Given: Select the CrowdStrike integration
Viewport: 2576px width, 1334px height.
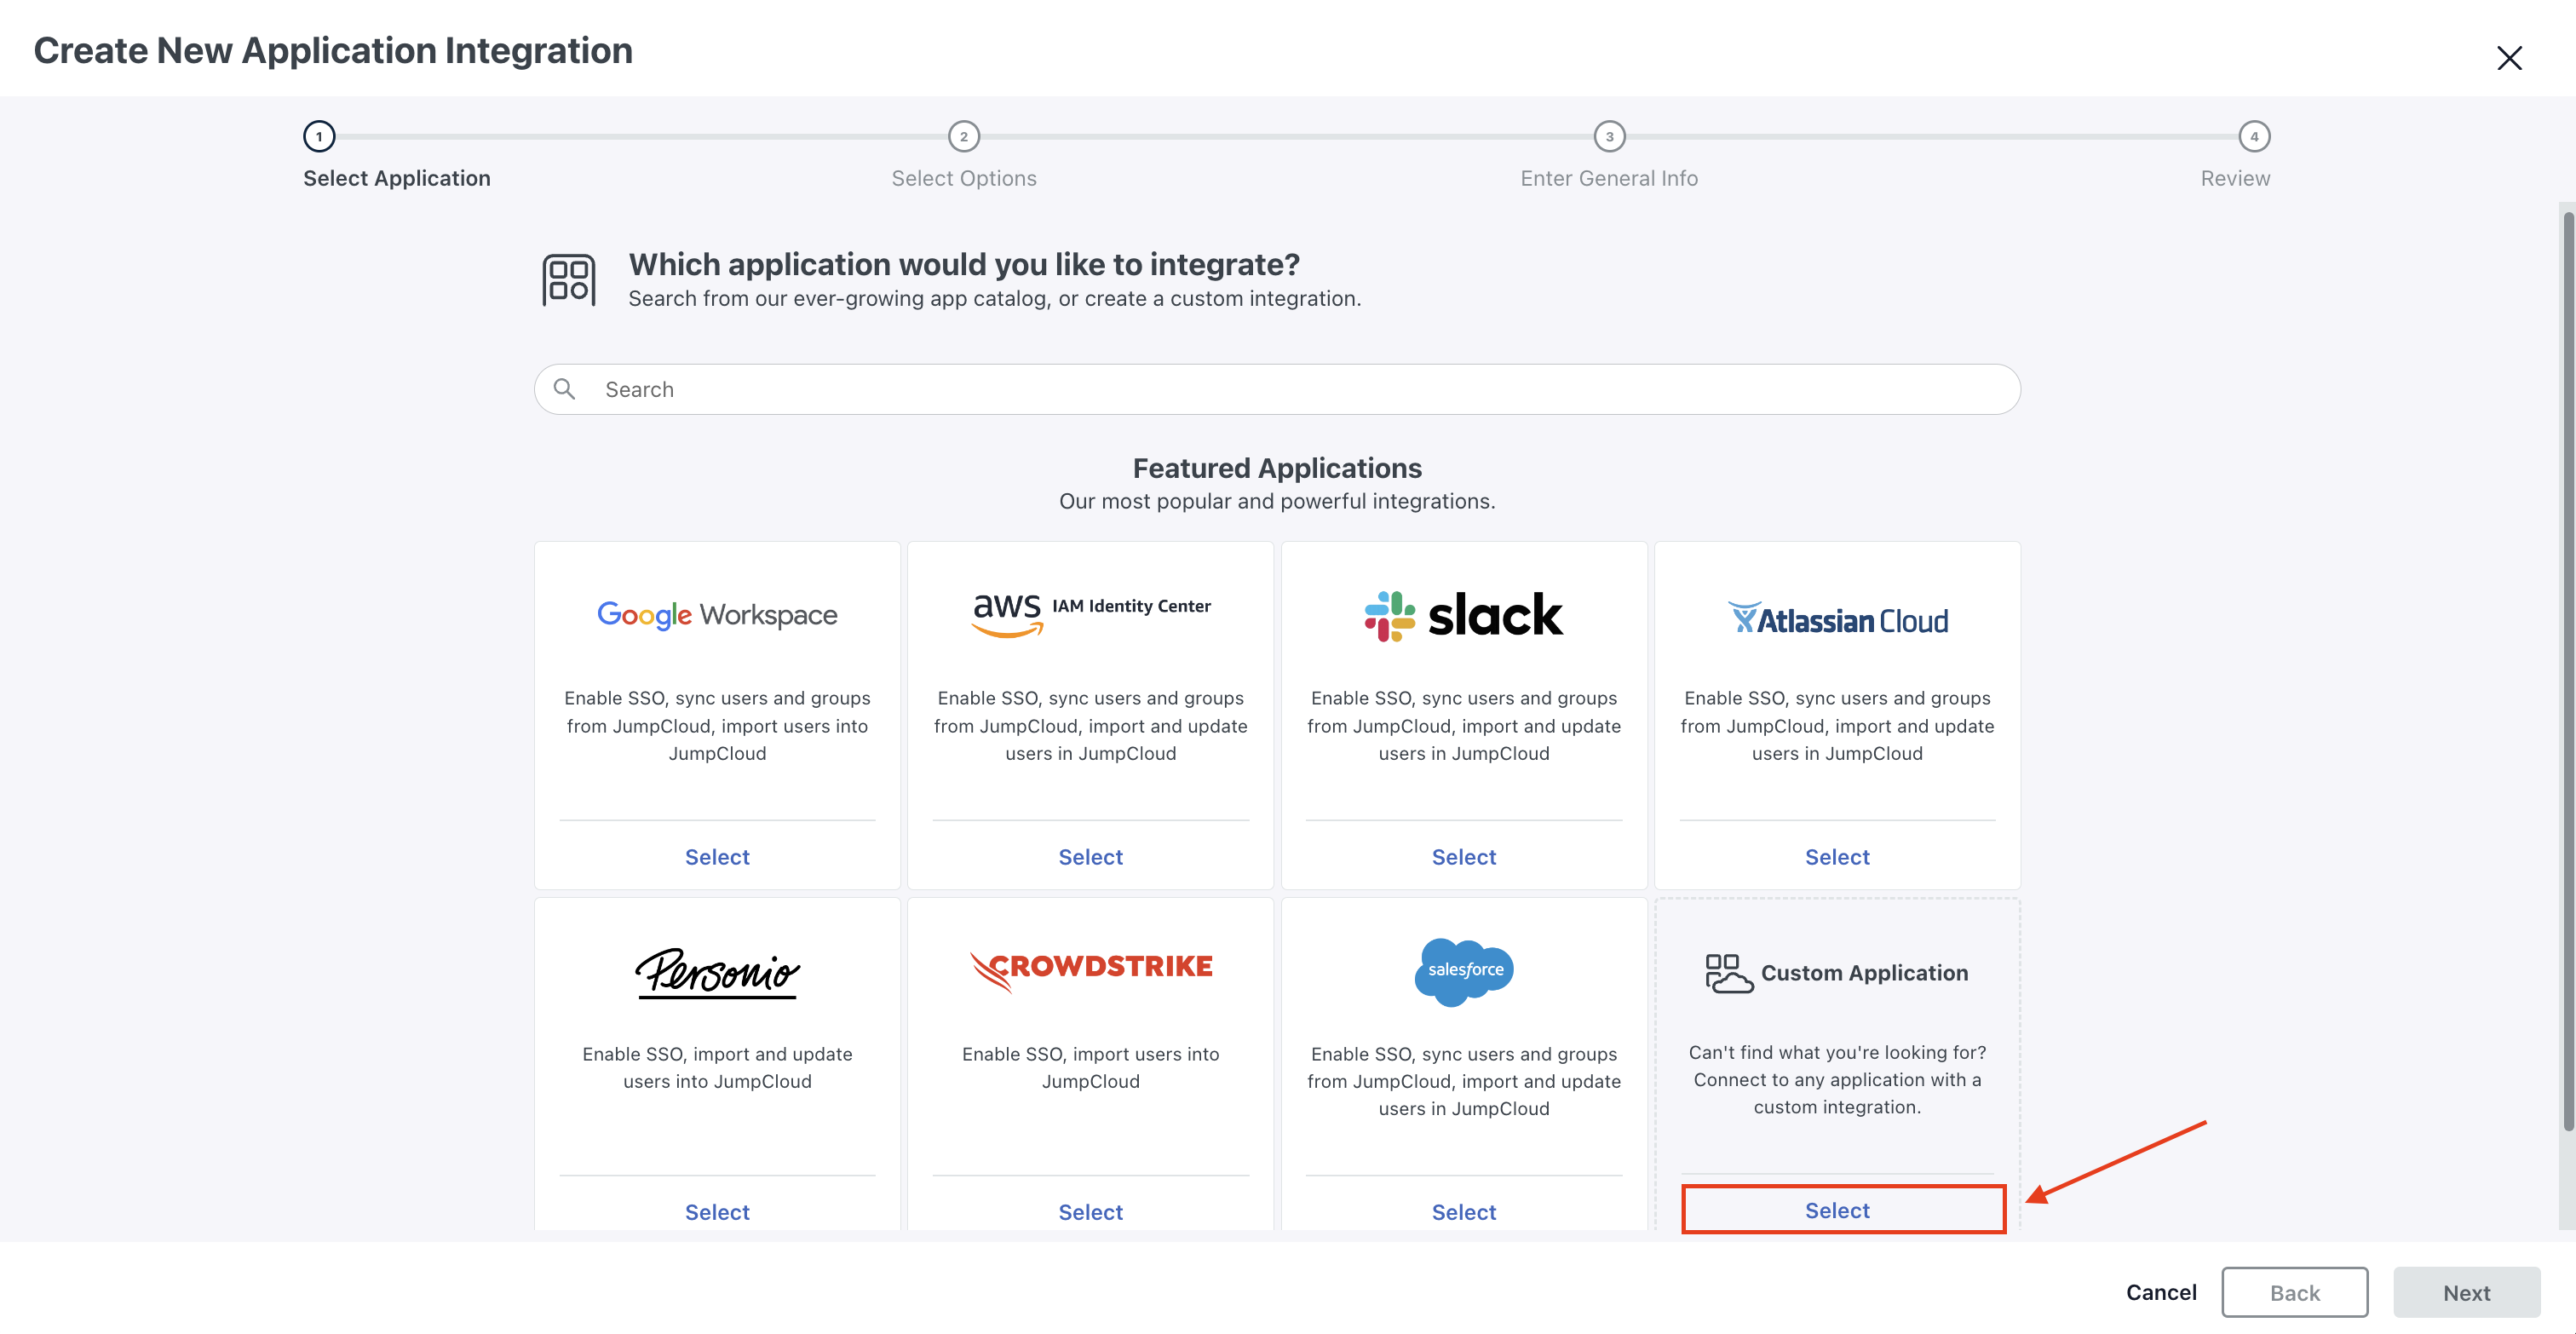Looking at the screenshot, I should (1090, 1212).
